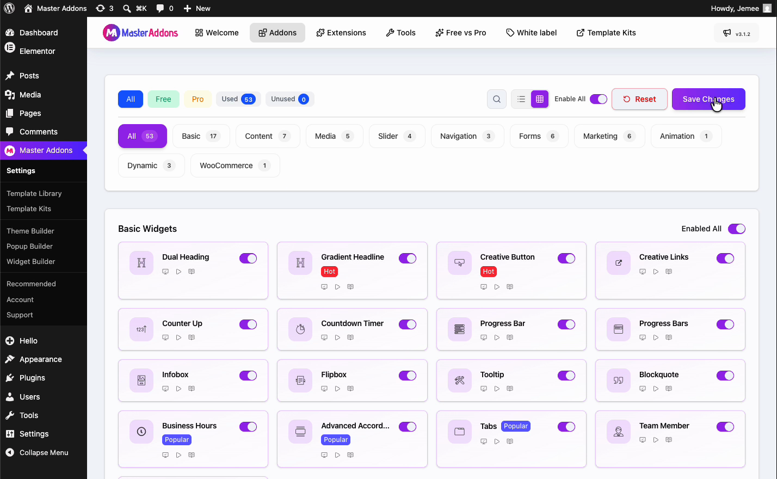Screen dimensions: 777x479
Task: Open Template Library in sidebar
Action: click(34, 193)
